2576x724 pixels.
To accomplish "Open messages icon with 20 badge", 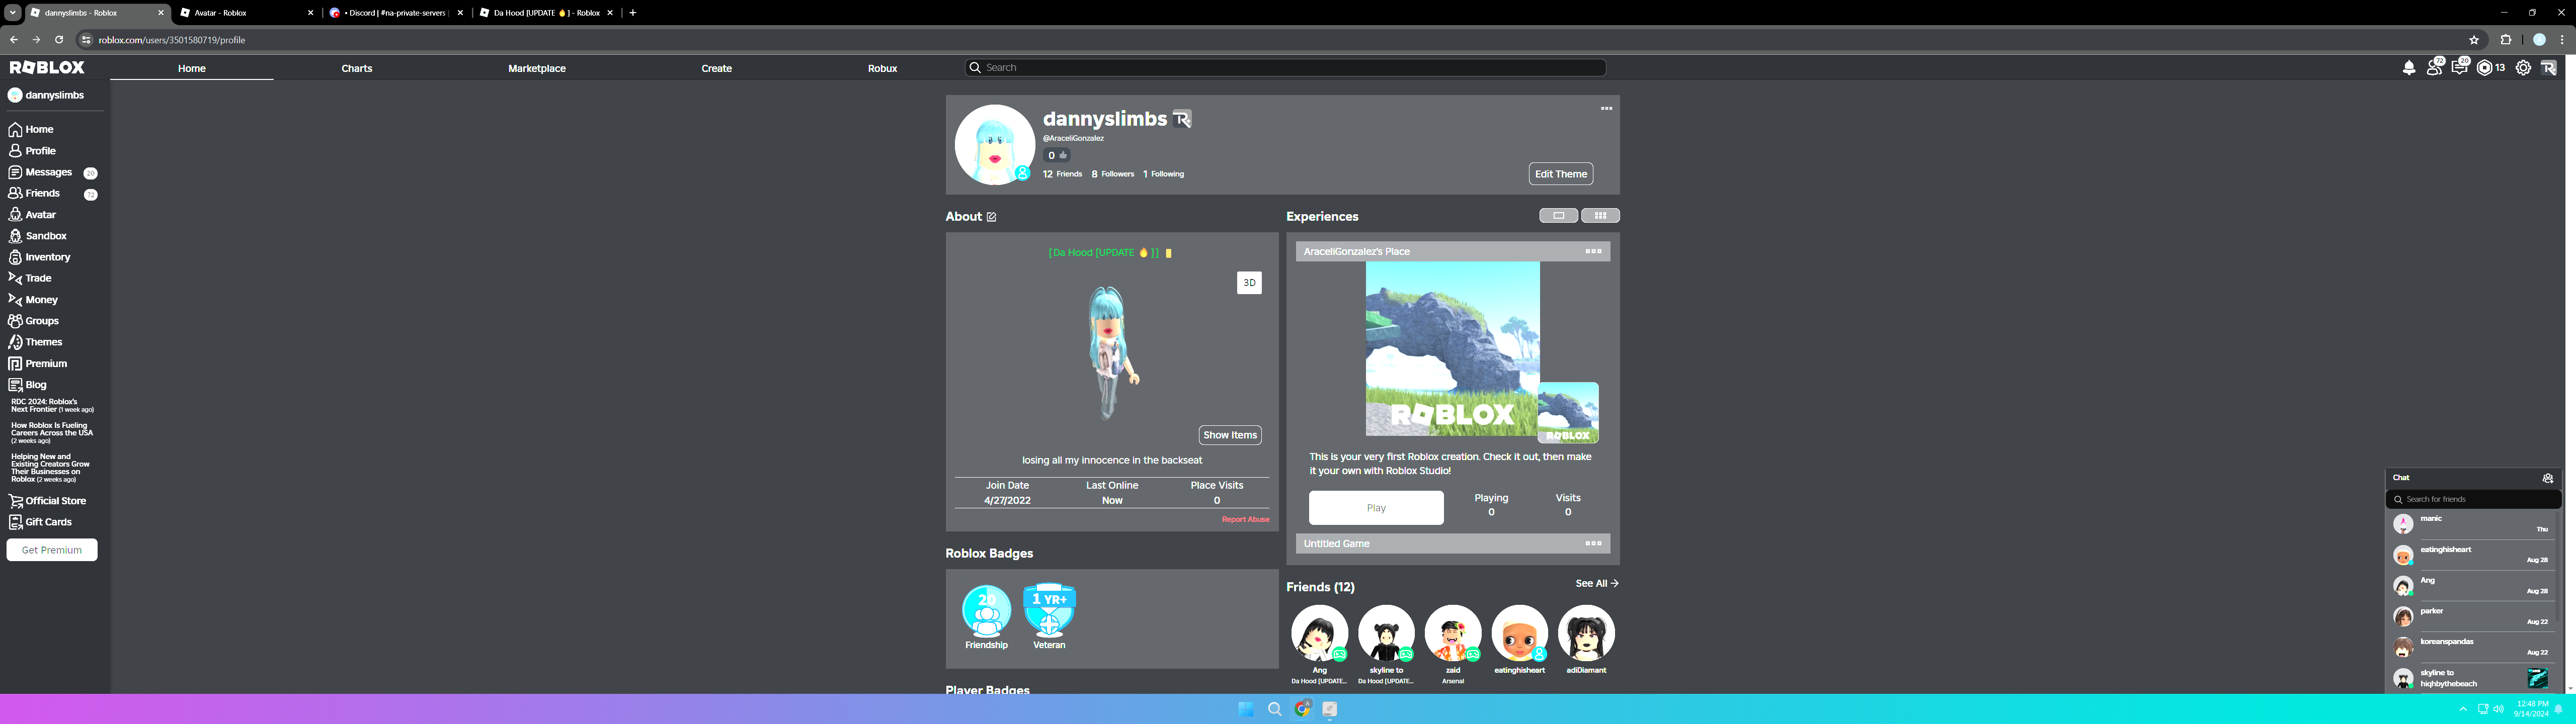I will 2459,68.
